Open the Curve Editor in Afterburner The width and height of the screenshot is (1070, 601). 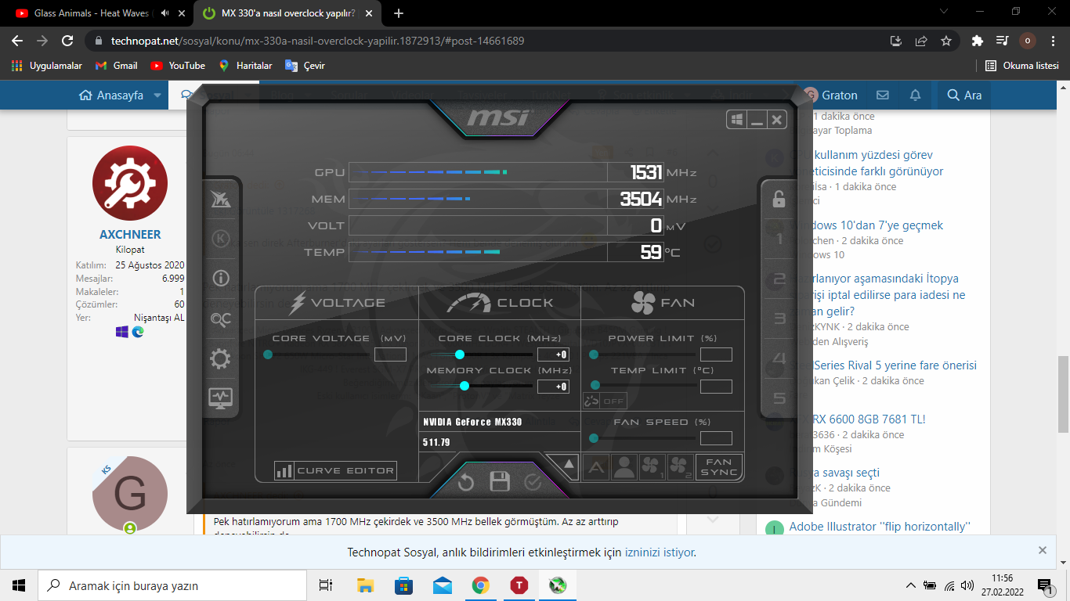[335, 470]
